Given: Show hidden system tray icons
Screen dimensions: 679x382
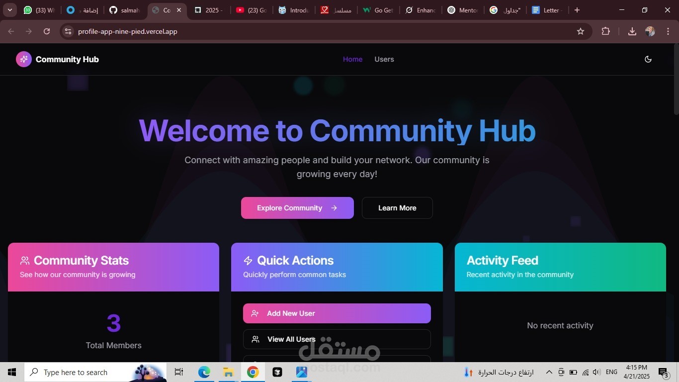Looking at the screenshot, I should coord(549,372).
